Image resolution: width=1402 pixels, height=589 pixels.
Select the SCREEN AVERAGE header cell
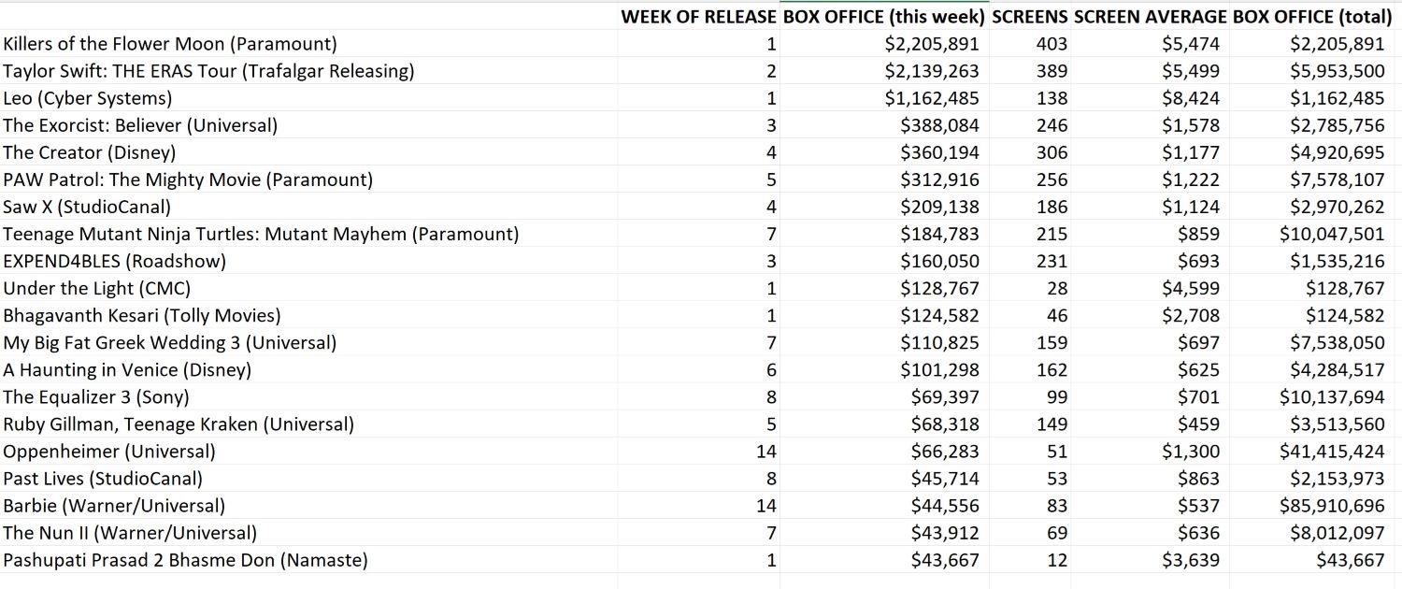pyautogui.click(x=1150, y=17)
